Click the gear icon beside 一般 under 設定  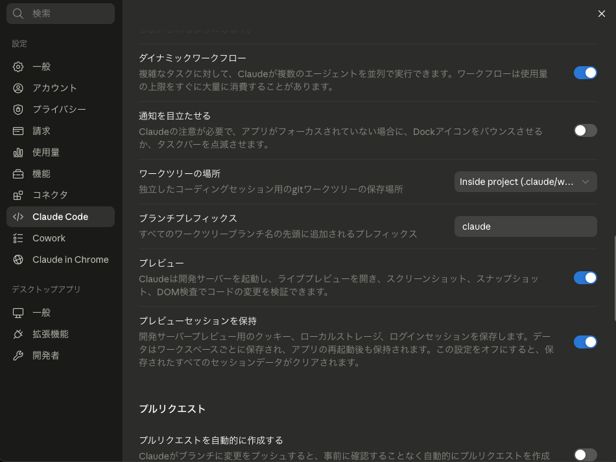coord(18,67)
